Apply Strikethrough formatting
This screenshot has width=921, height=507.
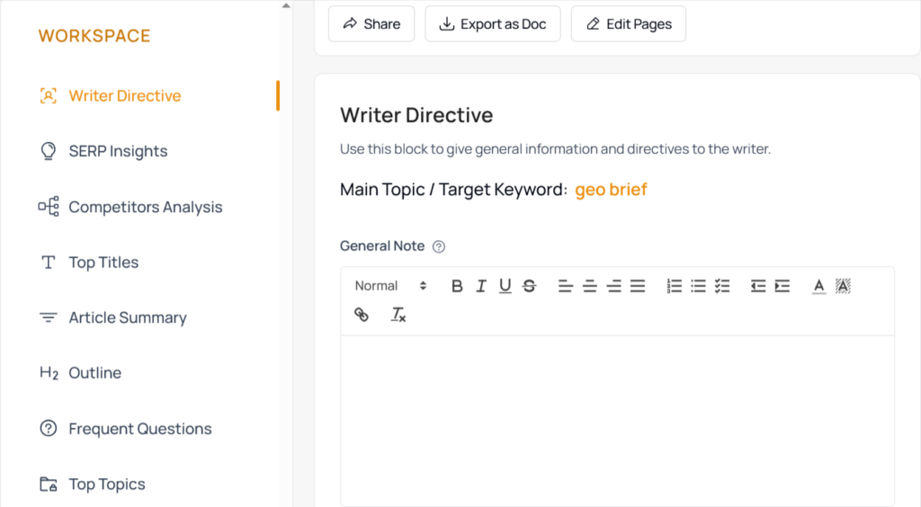coord(529,286)
